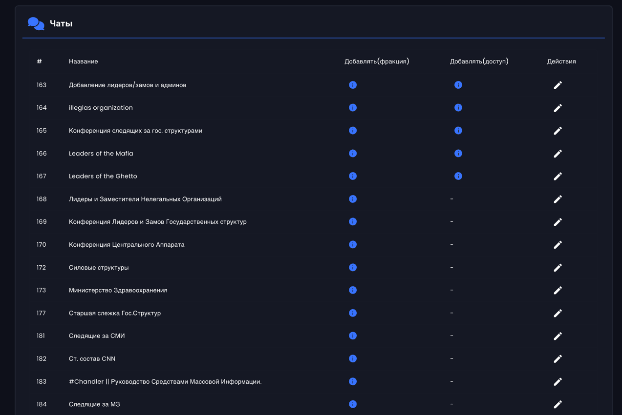Click the Чаты chat bubbles icon
This screenshot has width=622, height=415.
36,23
